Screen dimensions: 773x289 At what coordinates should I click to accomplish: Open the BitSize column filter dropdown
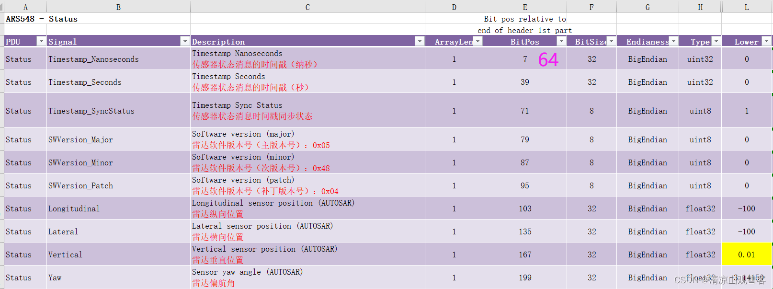[x=611, y=41]
